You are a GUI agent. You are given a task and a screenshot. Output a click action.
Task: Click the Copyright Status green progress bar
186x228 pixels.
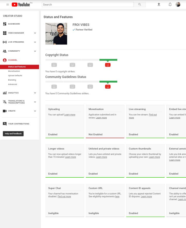108,60
